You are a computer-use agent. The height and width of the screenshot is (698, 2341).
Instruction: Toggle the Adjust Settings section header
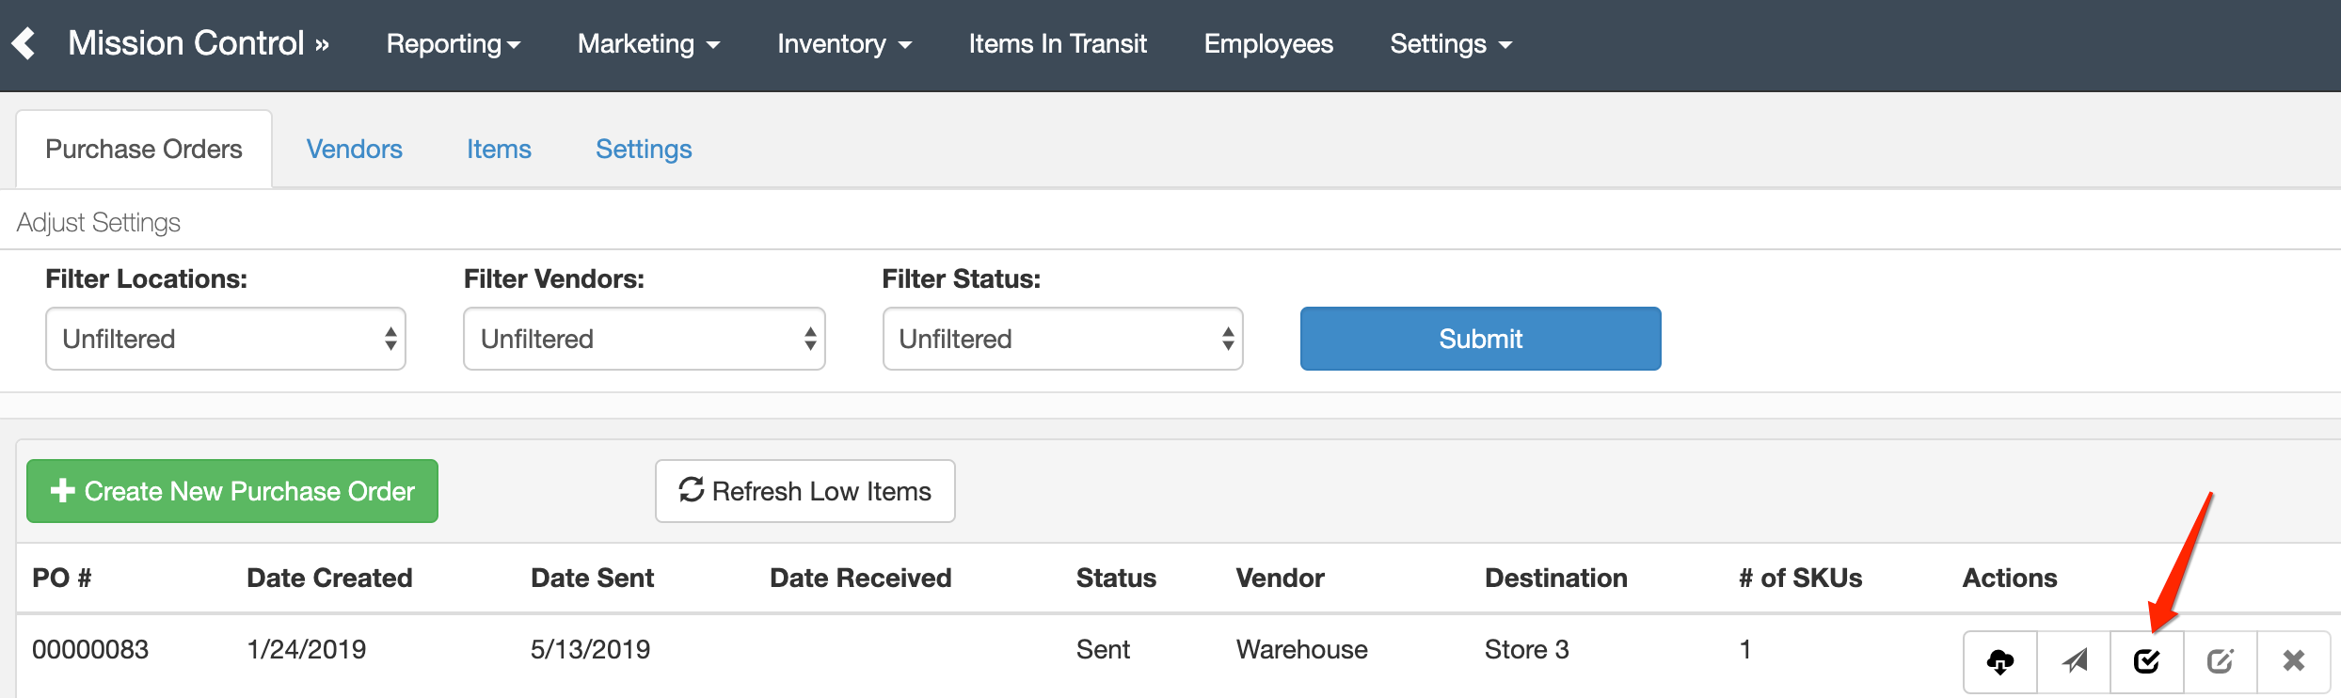pos(99,222)
